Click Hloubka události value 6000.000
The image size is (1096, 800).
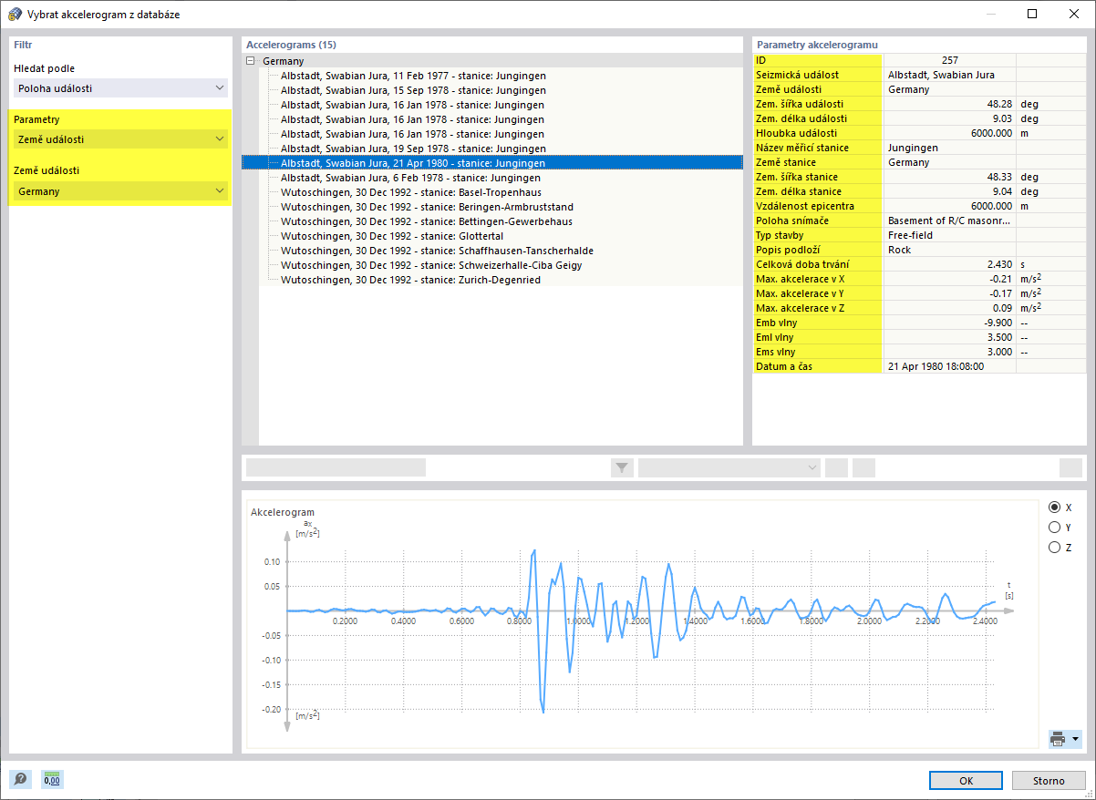(x=950, y=133)
